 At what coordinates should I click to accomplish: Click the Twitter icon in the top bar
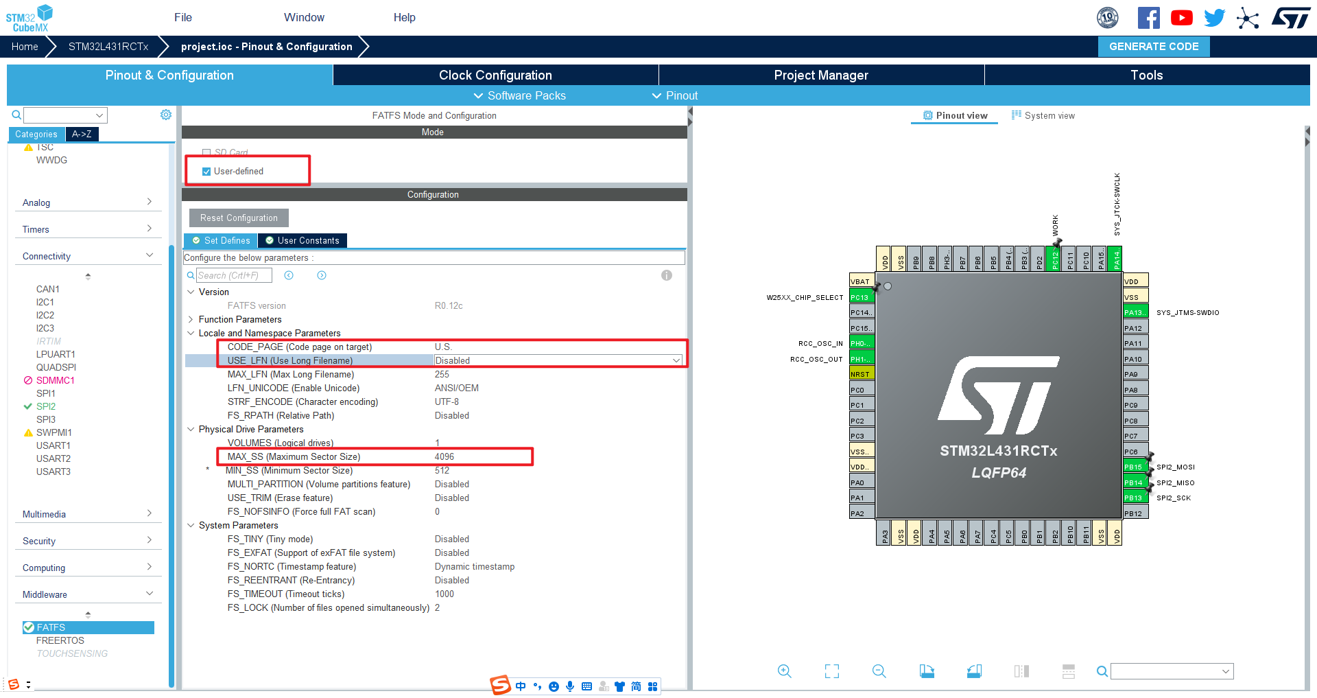tap(1214, 17)
